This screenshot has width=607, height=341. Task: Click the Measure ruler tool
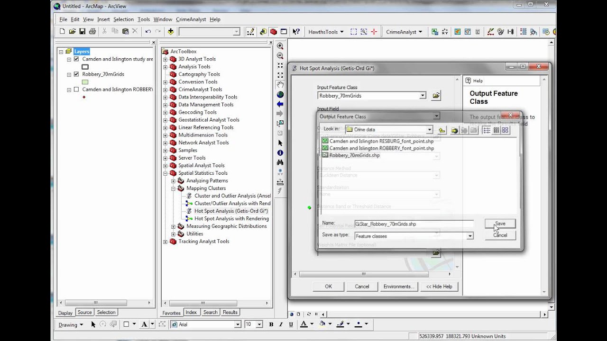click(x=280, y=181)
